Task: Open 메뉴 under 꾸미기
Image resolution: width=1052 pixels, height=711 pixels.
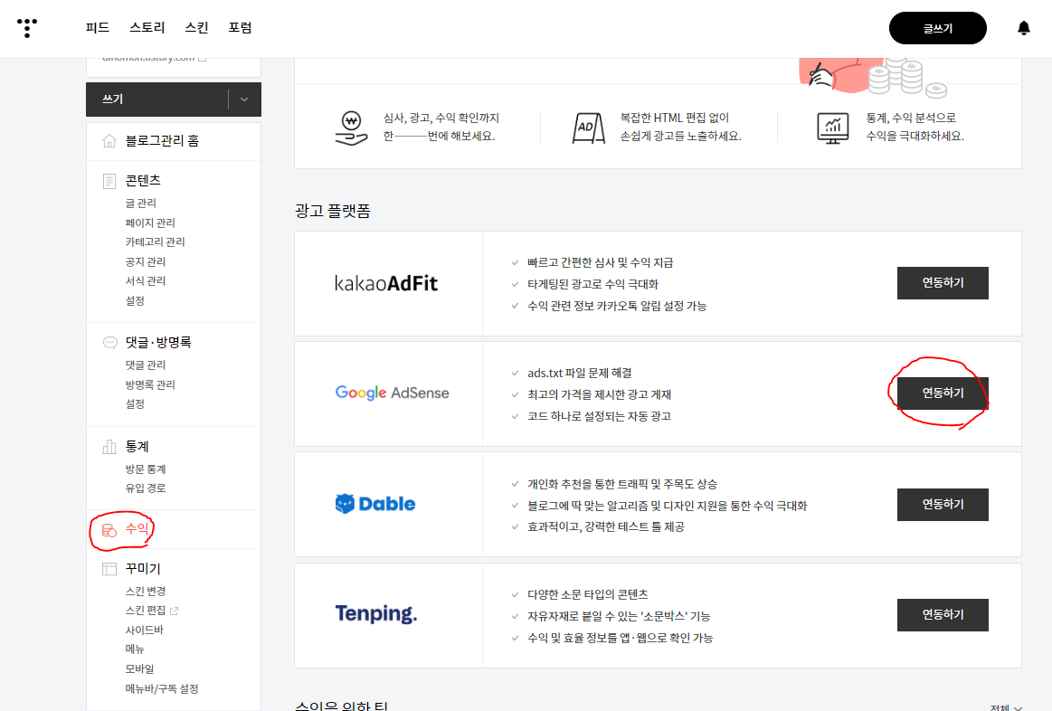Action: [x=135, y=649]
